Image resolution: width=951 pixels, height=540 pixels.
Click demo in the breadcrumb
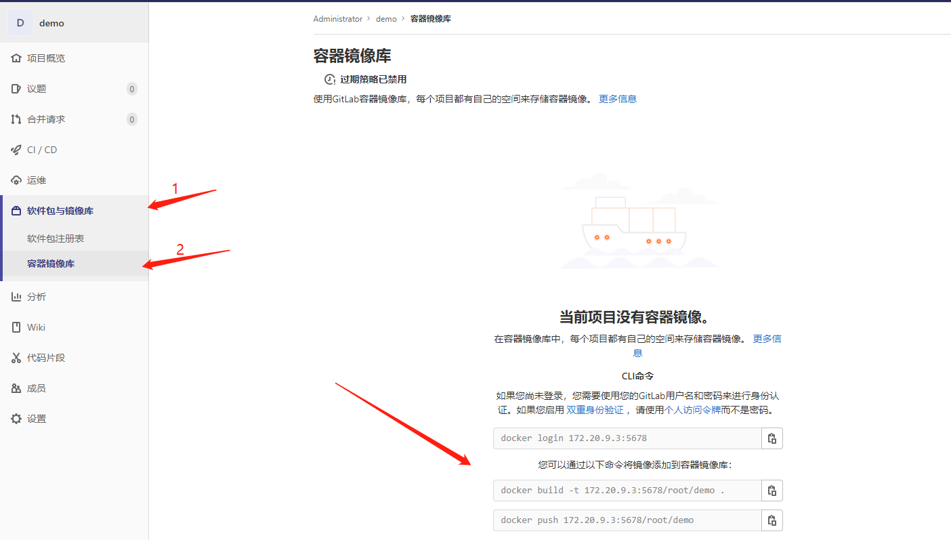point(386,19)
